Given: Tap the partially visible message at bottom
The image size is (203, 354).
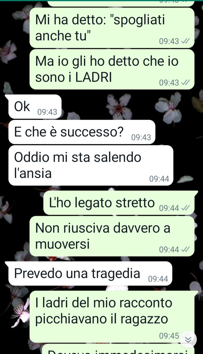Looking at the screenshot, I should click(118, 349).
